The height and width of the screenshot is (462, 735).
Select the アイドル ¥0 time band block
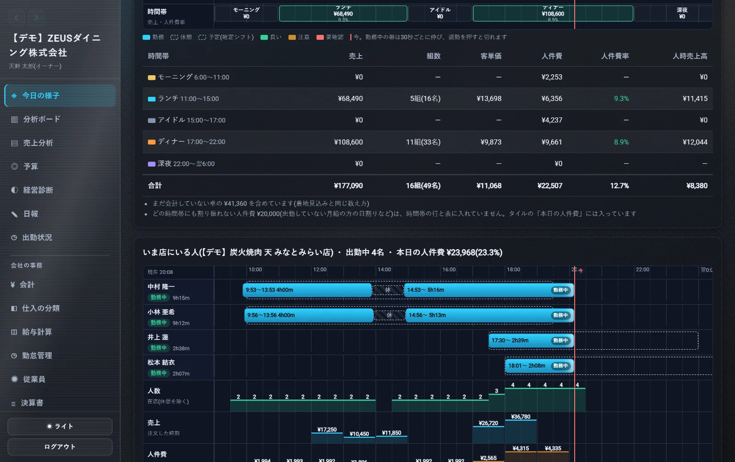(x=440, y=13)
